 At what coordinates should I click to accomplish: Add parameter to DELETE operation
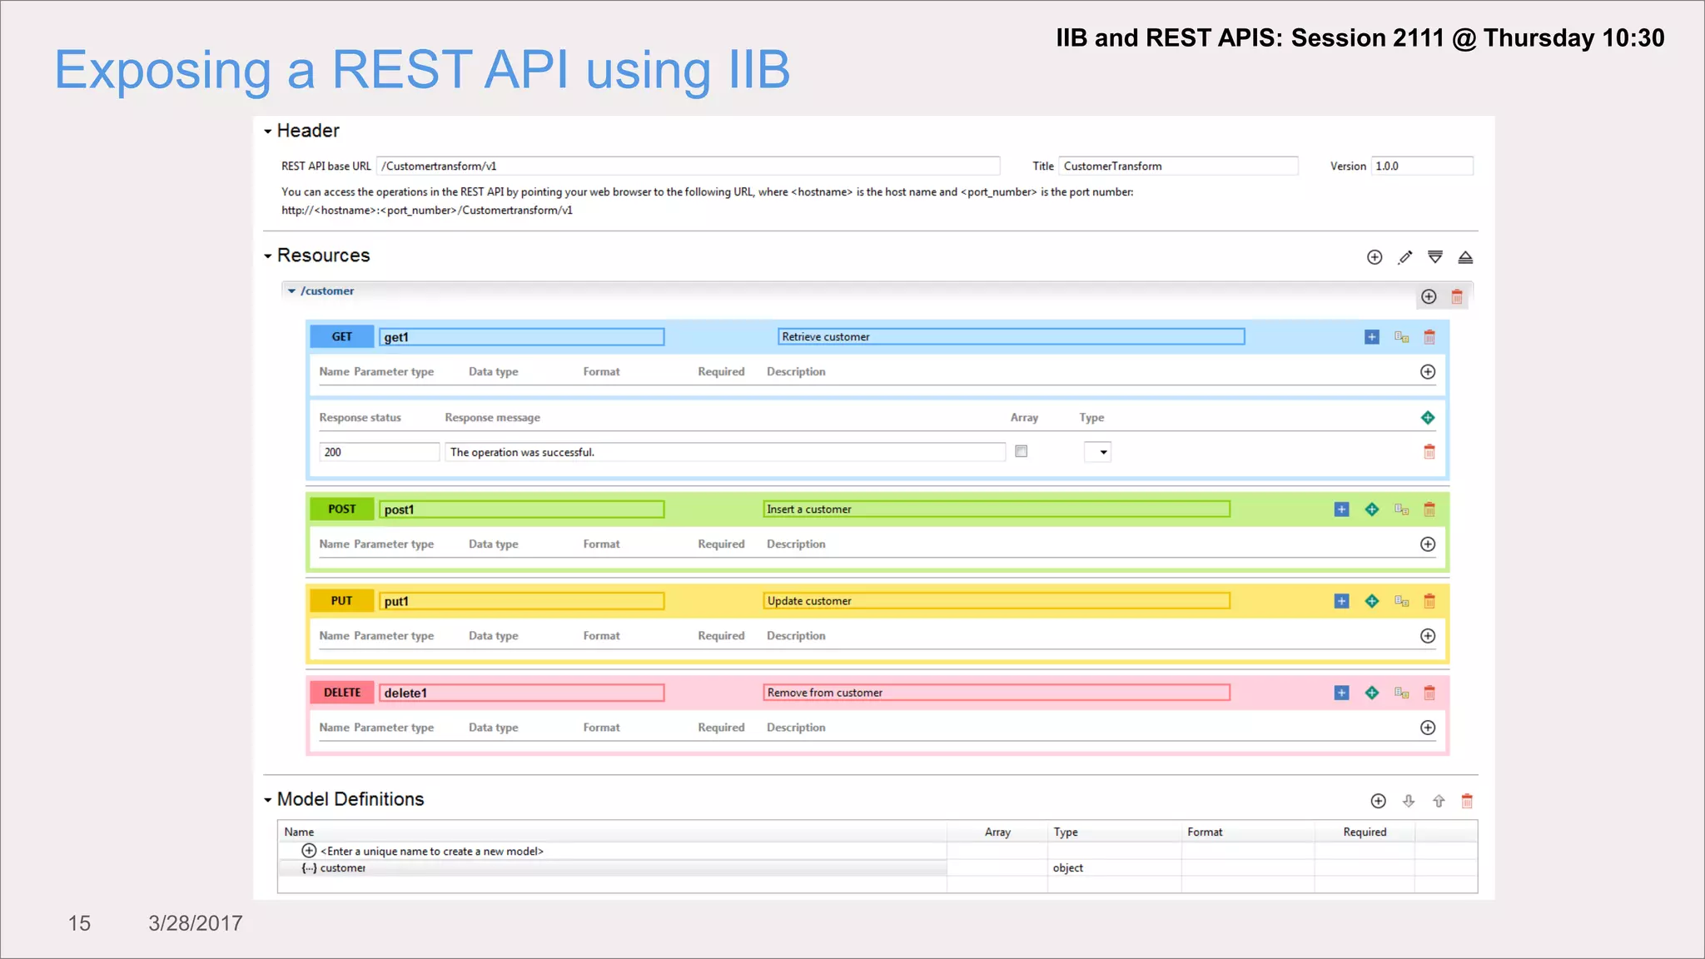coord(1428,728)
